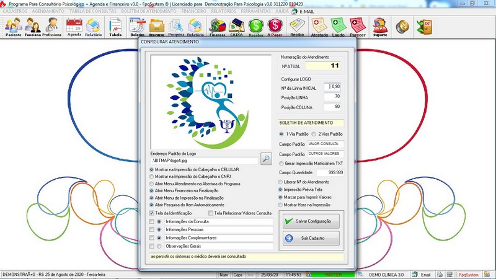This screenshot has width=496, height=279.
Task: Enable Gerar Impressão Matricial em TXT
Action: point(281,164)
